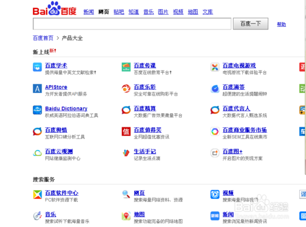Viewport: 306px width, 227px height.
Task: Open the 百度电视游戏 link
Action: pos(239,65)
